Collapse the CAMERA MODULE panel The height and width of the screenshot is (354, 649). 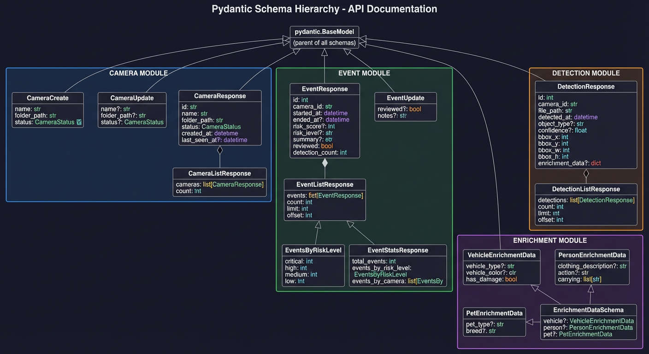(x=138, y=73)
